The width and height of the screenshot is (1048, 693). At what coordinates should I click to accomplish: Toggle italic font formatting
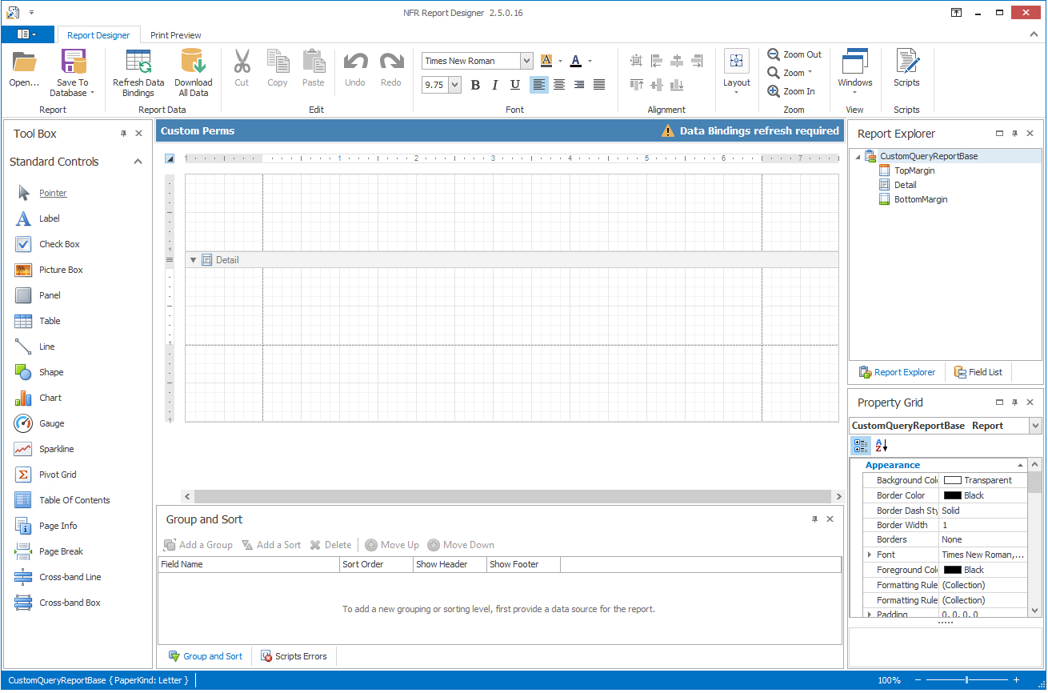pos(495,85)
